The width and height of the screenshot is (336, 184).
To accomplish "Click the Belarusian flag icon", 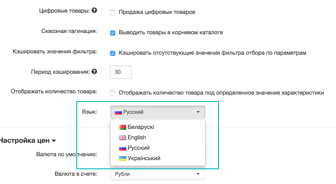I will click(x=123, y=128).
